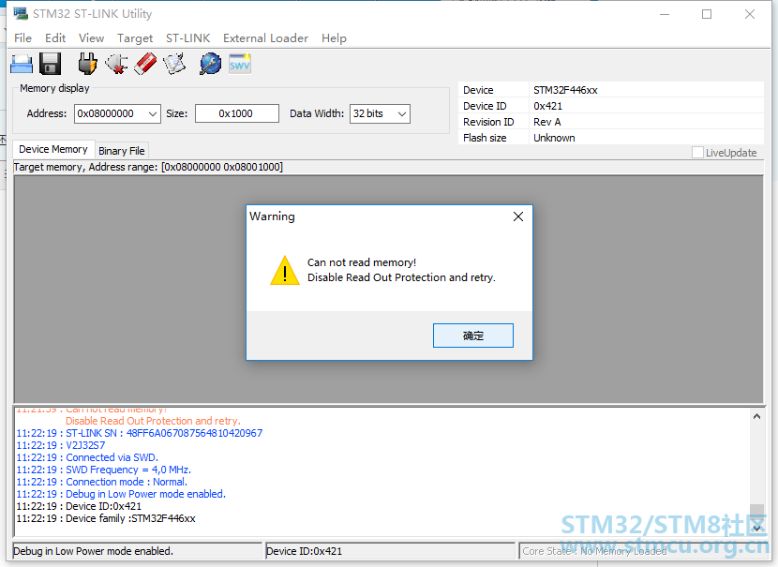This screenshot has height=567, width=778.
Task: Expand the Address dropdown arrow
Action: [x=153, y=114]
